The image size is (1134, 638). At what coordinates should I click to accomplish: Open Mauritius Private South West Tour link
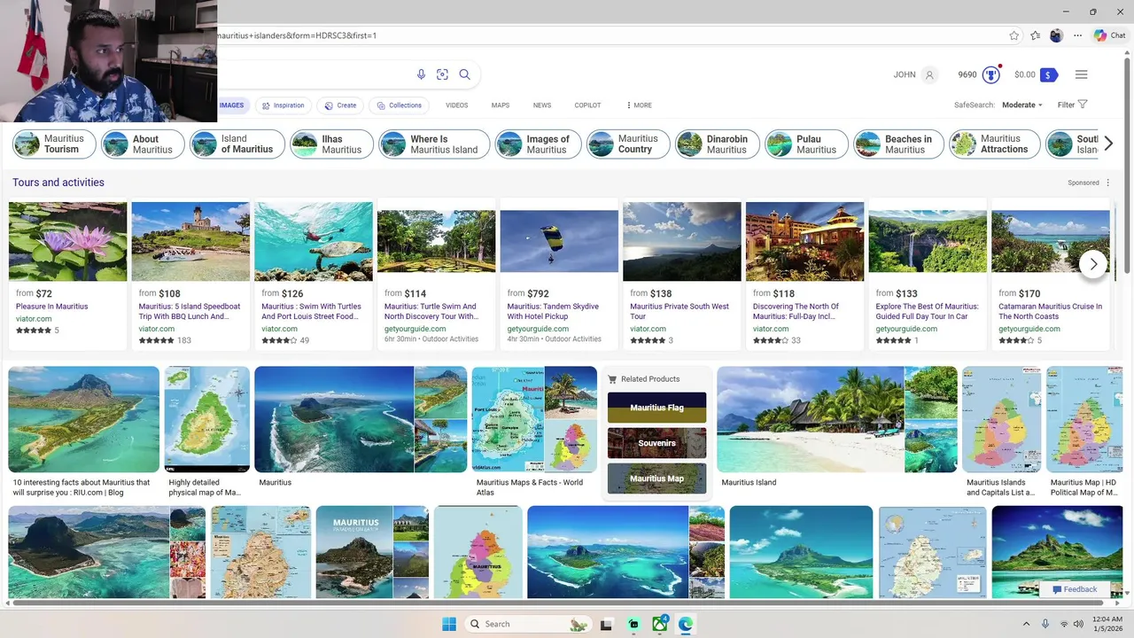coord(680,311)
